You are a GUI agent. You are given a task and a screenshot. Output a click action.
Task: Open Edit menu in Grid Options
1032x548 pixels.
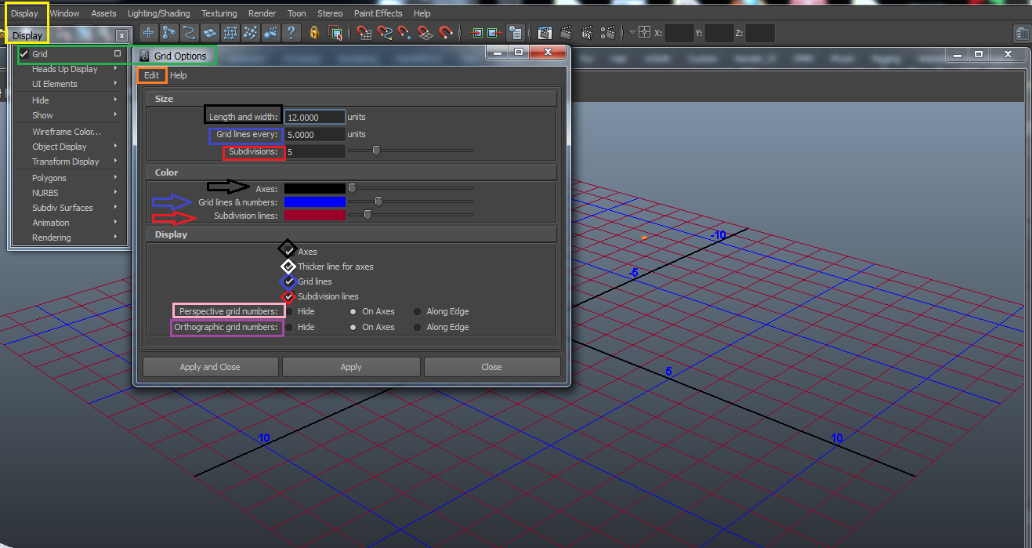[x=151, y=75]
